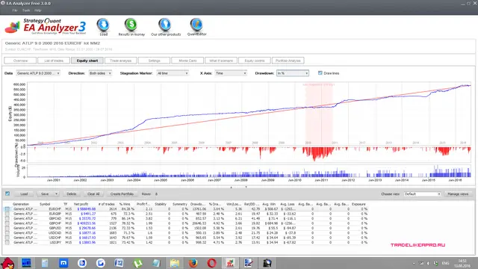Open the Tools menu
The height and width of the screenshot is (269, 478).
pos(26,10)
